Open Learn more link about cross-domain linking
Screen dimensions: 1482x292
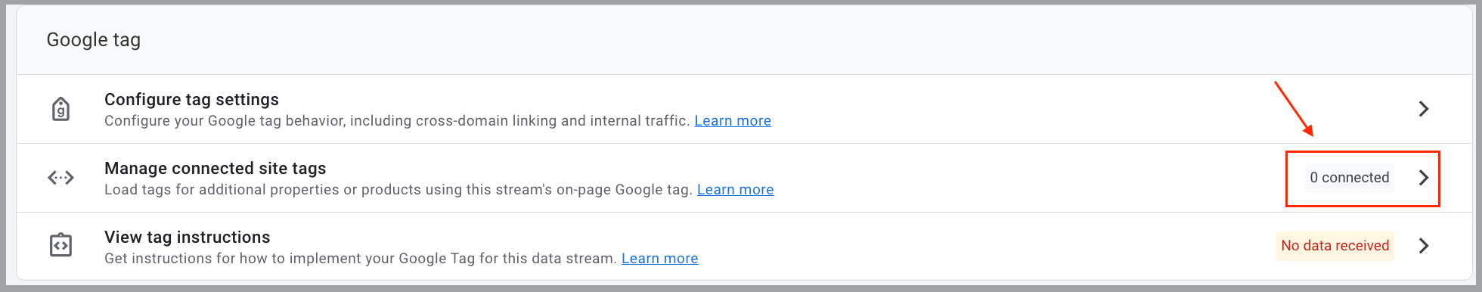point(733,120)
